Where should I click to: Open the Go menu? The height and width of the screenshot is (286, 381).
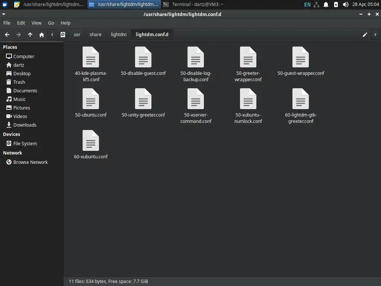click(51, 23)
